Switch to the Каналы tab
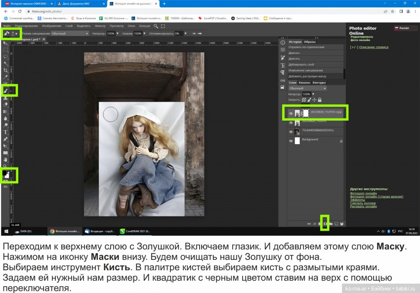This screenshot has width=420, height=293. tap(303, 83)
